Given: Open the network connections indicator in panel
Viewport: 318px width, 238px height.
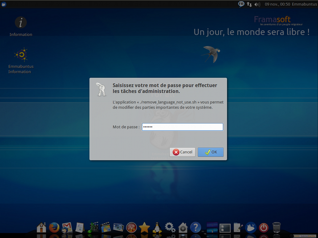Looking at the screenshot, I should (249, 4).
